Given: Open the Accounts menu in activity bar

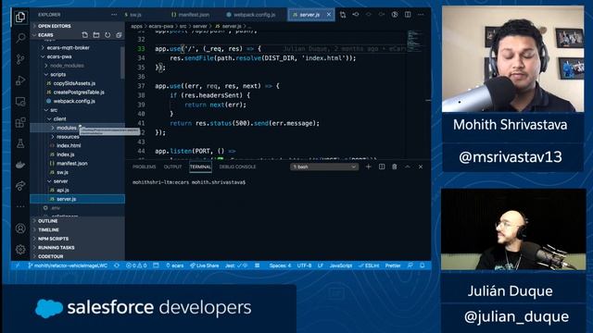Looking at the screenshot, I should pos(20,228).
